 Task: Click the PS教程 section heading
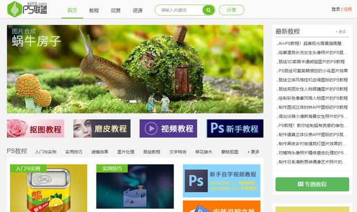(17, 151)
